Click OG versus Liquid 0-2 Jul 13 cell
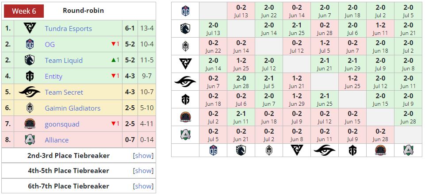This screenshot has width=425, height=196. (x=241, y=11)
